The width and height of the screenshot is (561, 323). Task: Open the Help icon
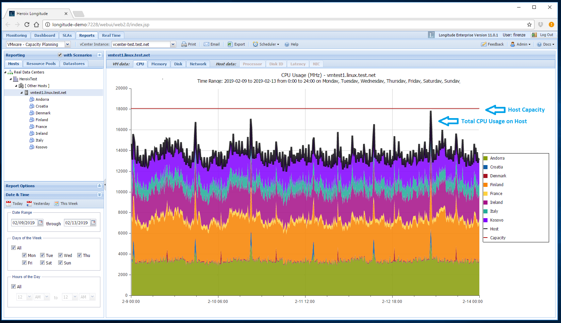click(287, 44)
